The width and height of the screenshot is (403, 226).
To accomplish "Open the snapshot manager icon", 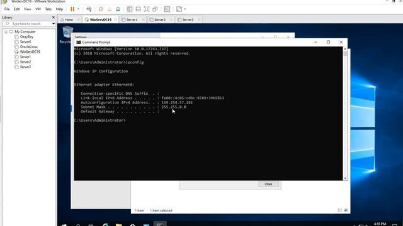I will coord(118,9).
